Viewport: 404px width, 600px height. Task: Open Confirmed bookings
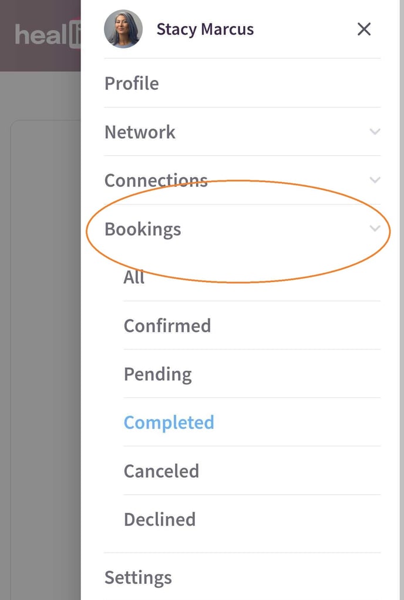(167, 326)
